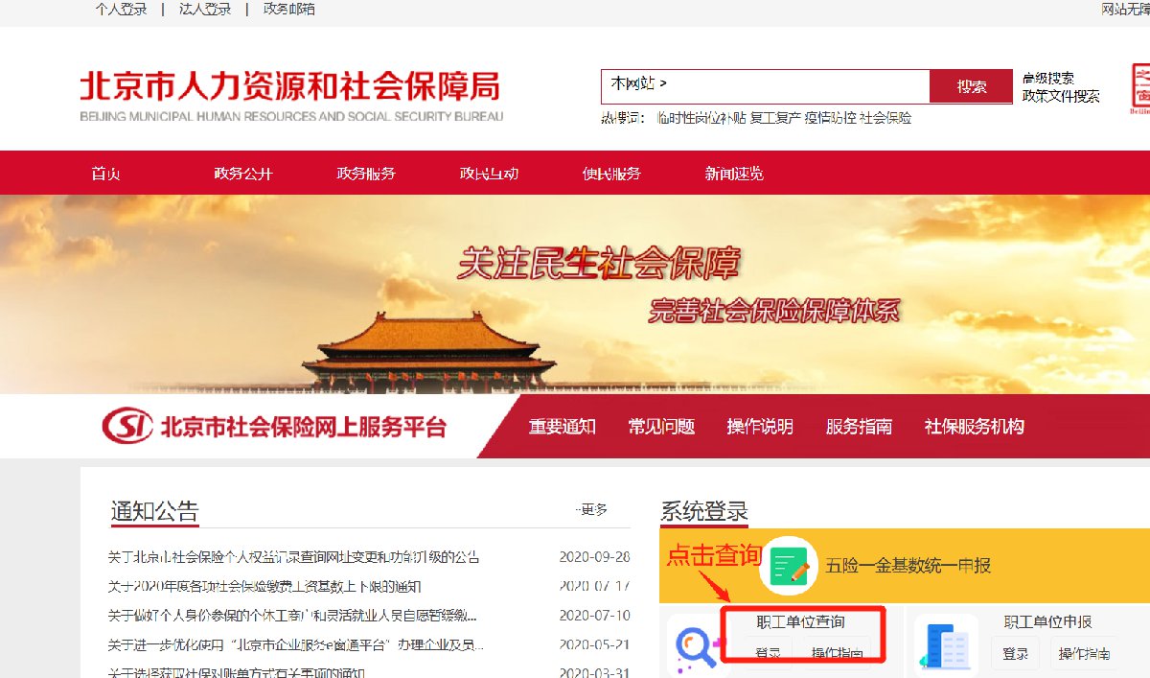Click 登录 button under 职工单位查询
The height and width of the screenshot is (678, 1150).
pyautogui.click(x=768, y=654)
